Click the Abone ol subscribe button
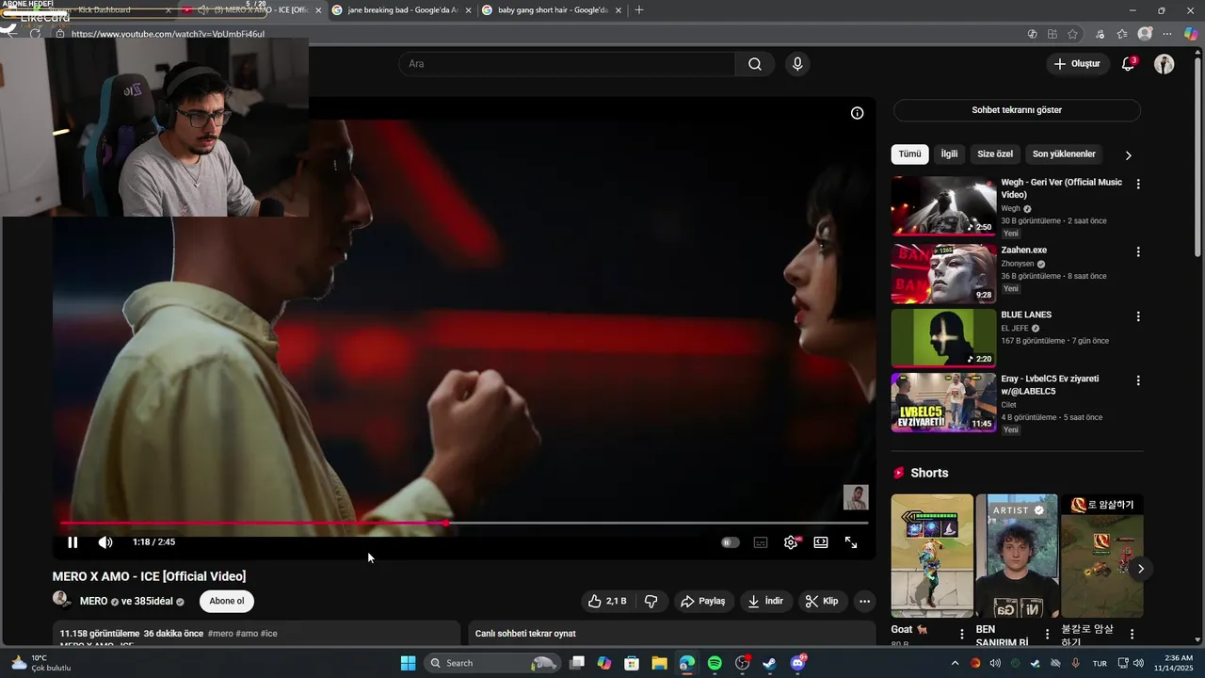This screenshot has width=1205, height=678. coord(227,601)
